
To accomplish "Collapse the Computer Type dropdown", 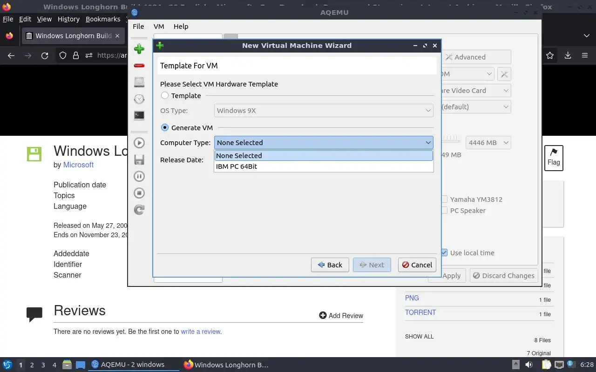I will point(324,142).
